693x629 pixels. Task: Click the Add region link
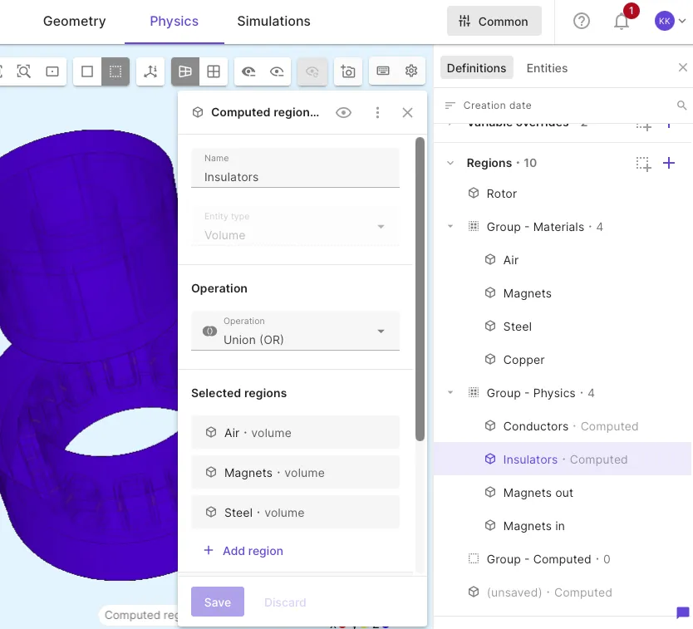point(243,551)
